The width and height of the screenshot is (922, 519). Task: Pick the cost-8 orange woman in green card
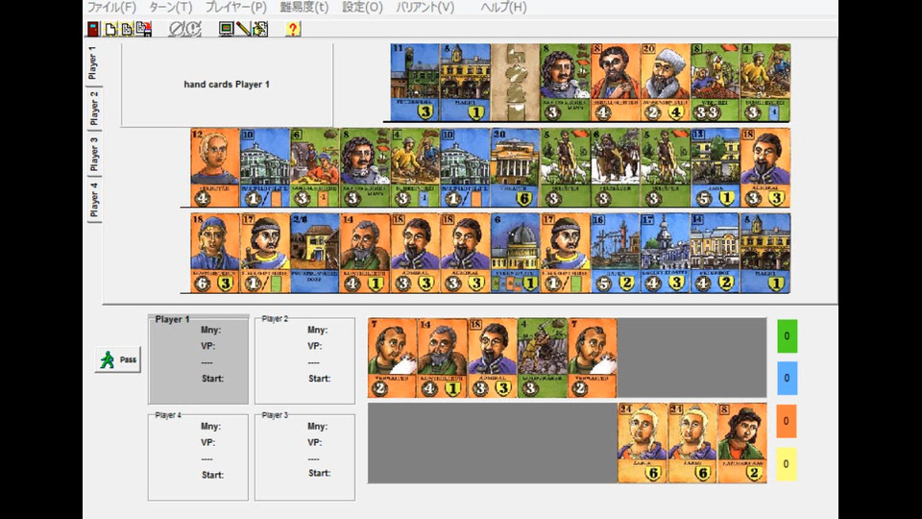tap(742, 443)
